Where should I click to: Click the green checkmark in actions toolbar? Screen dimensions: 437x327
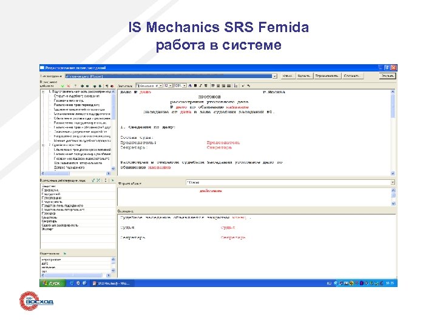point(63,86)
